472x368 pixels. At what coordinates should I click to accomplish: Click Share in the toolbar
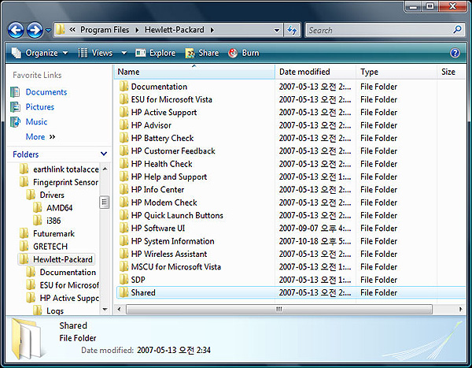point(201,53)
